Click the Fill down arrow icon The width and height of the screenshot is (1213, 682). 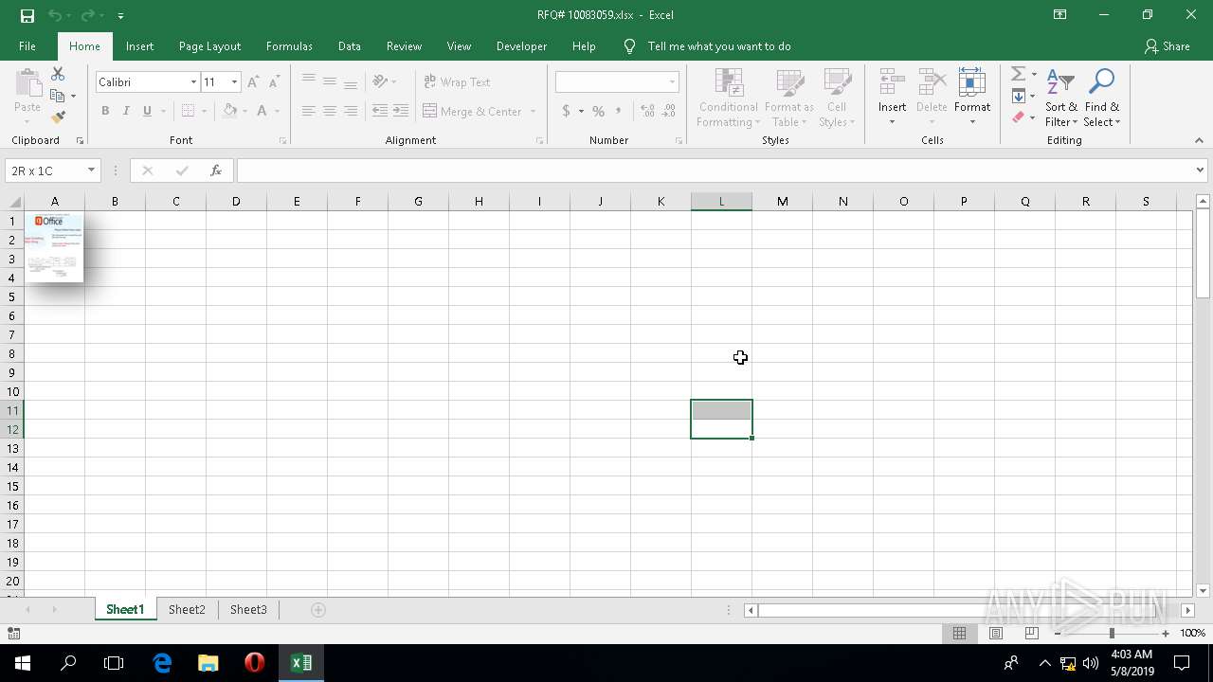click(1018, 96)
